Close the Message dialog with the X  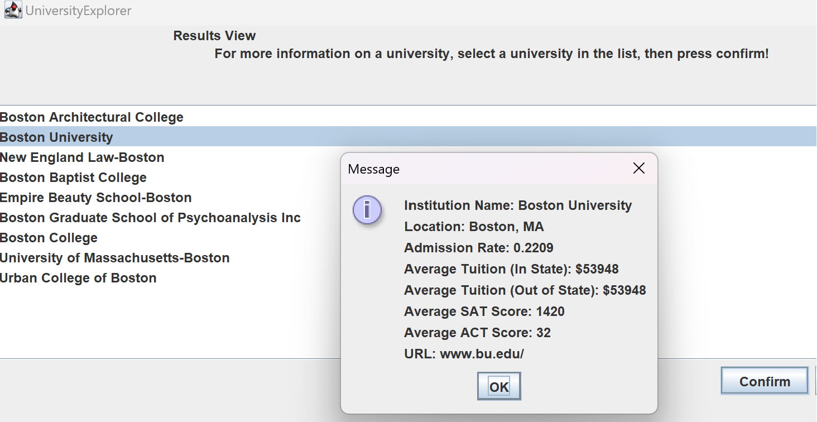click(639, 169)
